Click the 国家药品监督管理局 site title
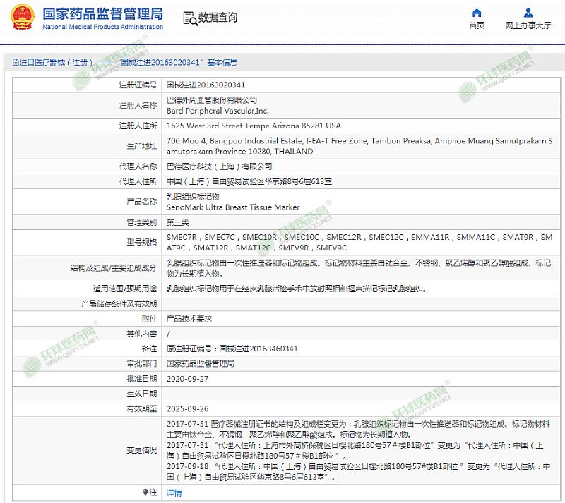The image size is (565, 503). 102,14
